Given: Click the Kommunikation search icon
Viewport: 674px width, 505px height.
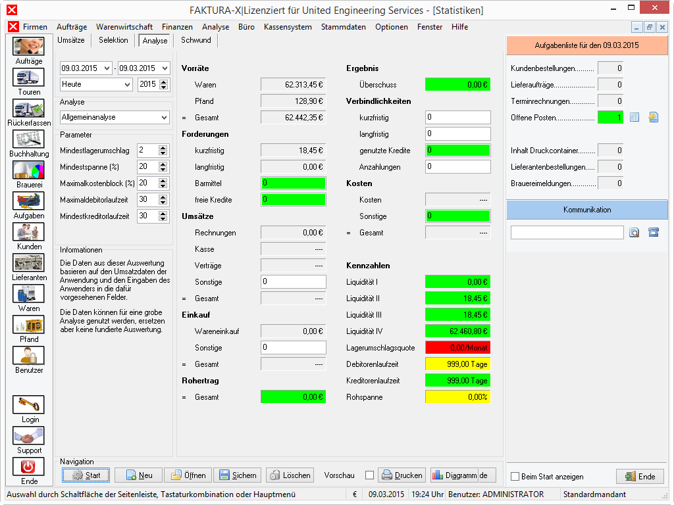Looking at the screenshot, I should (635, 233).
